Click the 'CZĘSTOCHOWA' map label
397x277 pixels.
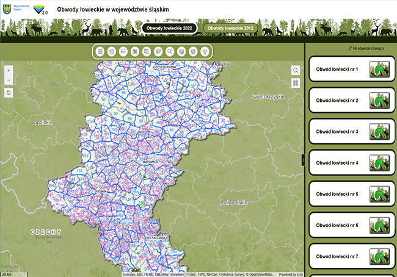[x=164, y=67]
